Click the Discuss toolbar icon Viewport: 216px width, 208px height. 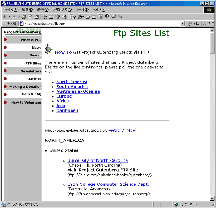(x=101, y=17)
